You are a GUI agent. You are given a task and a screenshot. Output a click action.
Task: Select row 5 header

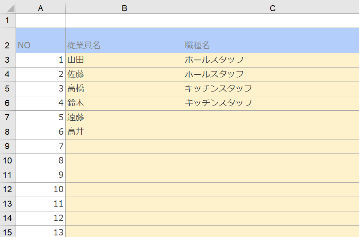tap(8, 89)
